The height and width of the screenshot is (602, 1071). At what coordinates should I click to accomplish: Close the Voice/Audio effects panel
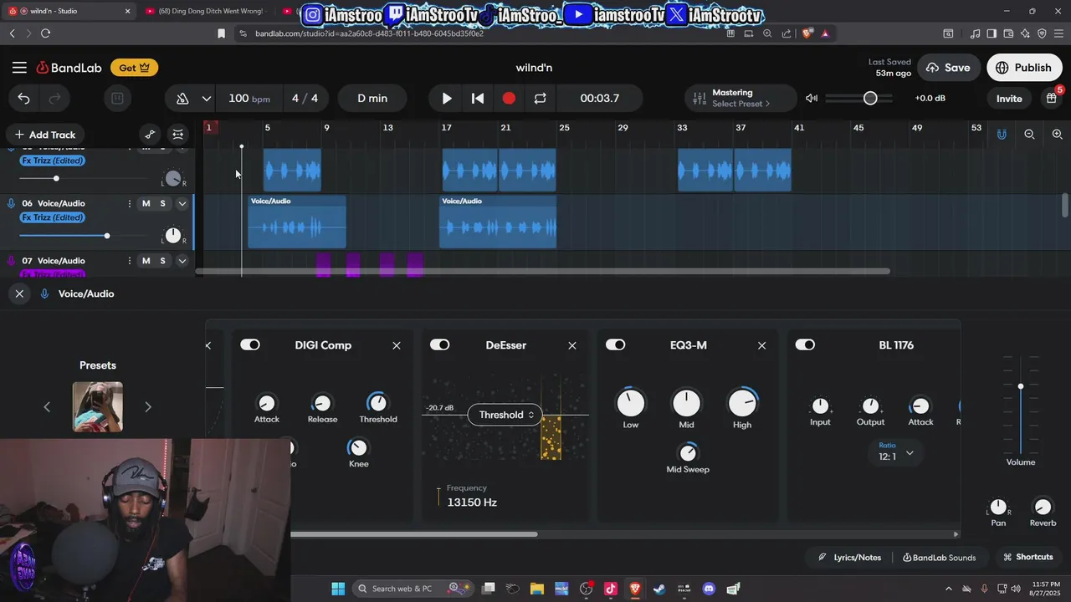(19, 293)
